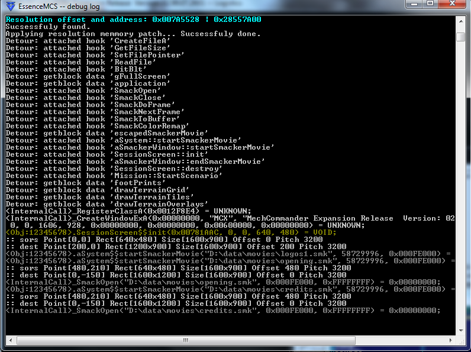Click the hook 'aSmackerWindow::endSmackerMovie' line
The height and width of the screenshot is (352, 471).
click(135, 162)
